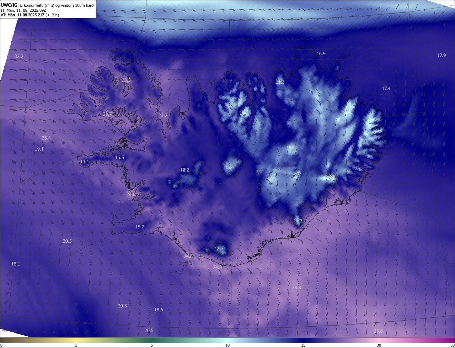This screenshot has height=348, width=455.
Task: Click the 15.7 value label
Action: pos(140,227)
